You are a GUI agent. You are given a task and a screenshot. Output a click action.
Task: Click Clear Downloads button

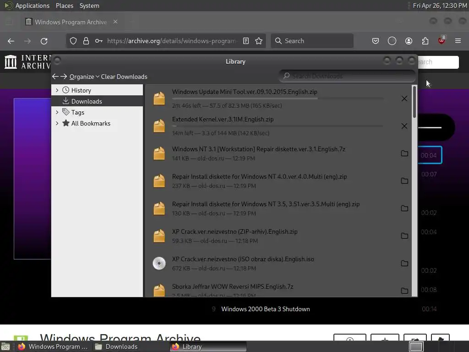124,77
